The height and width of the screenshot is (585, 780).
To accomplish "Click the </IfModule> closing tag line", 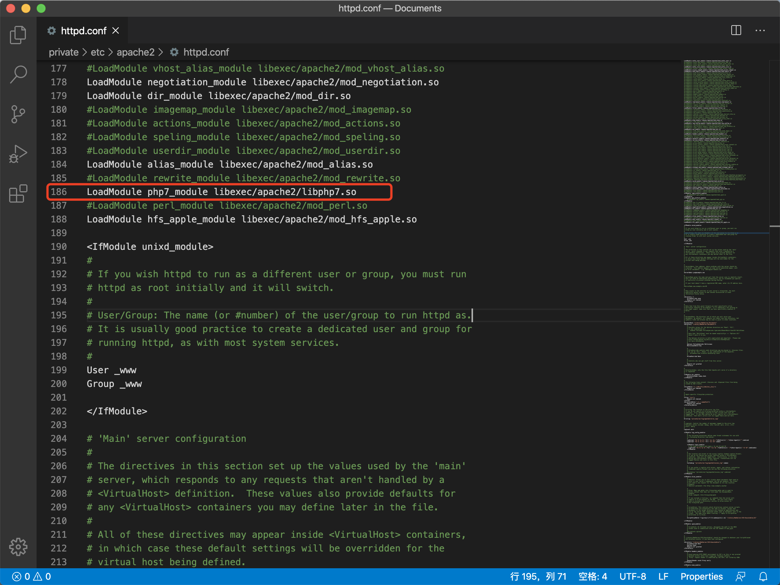I will (x=117, y=411).
